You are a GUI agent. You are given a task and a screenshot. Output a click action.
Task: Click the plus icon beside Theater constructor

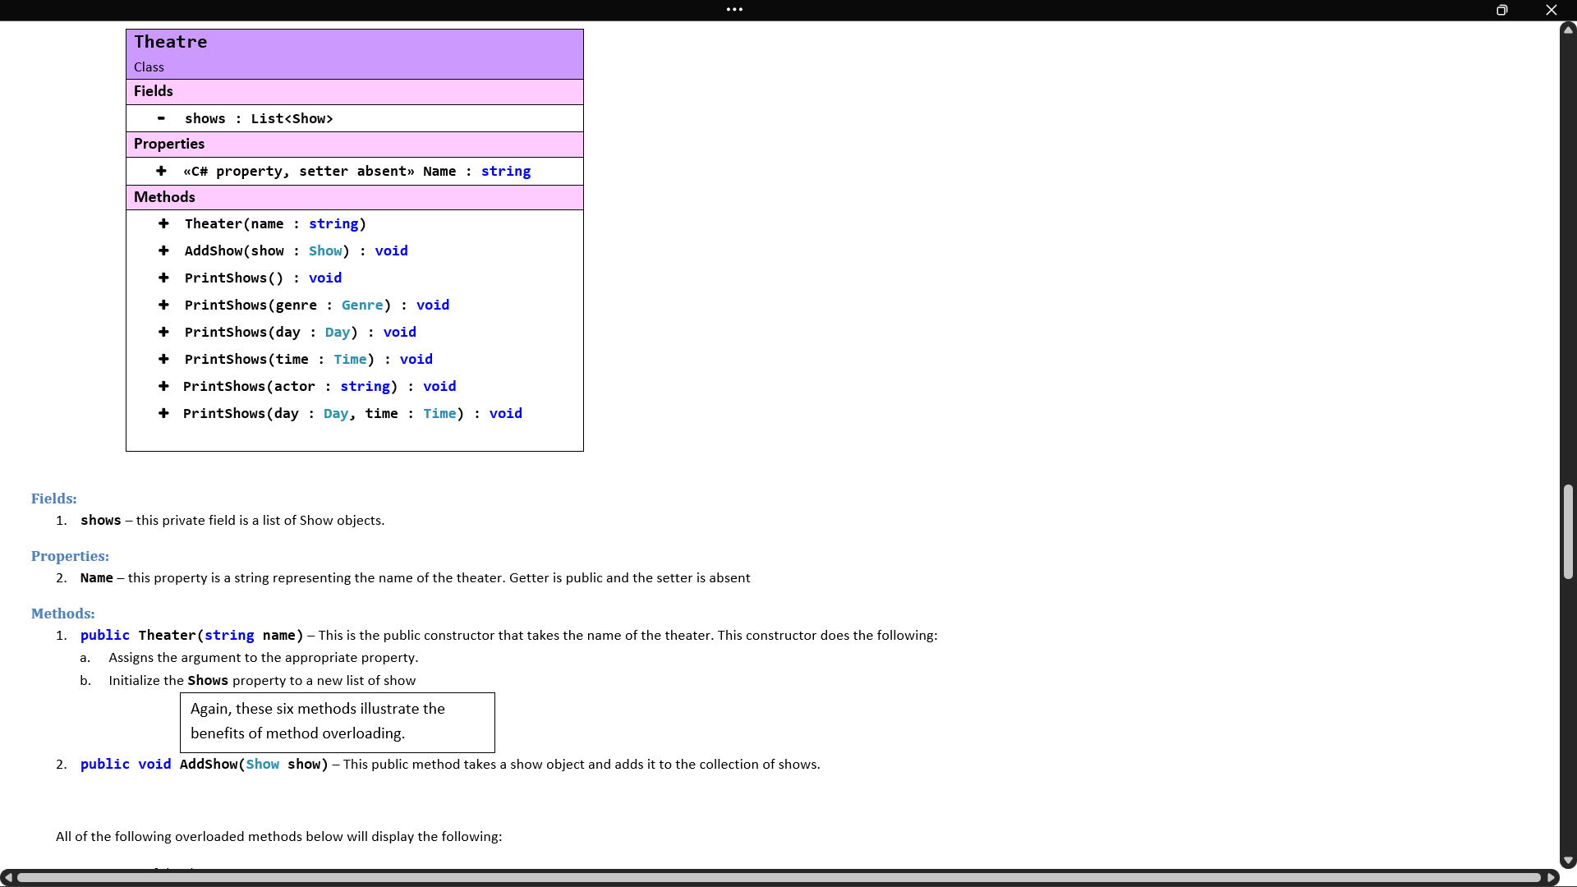click(163, 223)
